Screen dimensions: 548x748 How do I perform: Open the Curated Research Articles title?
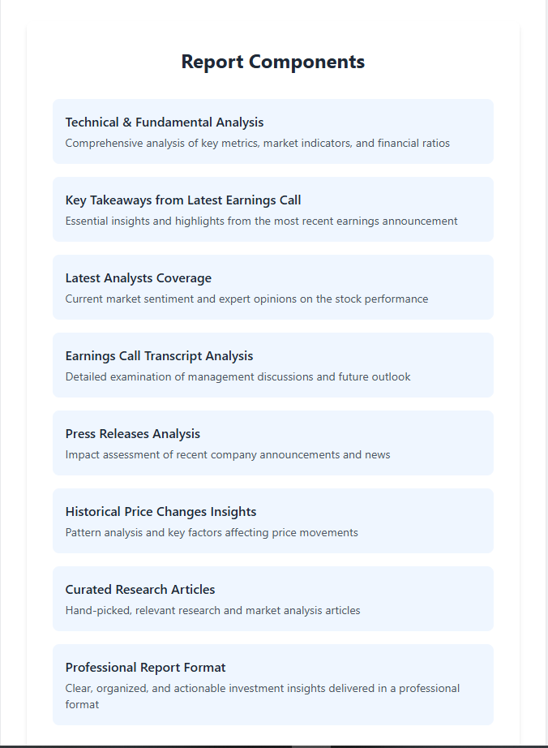click(140, 590)
